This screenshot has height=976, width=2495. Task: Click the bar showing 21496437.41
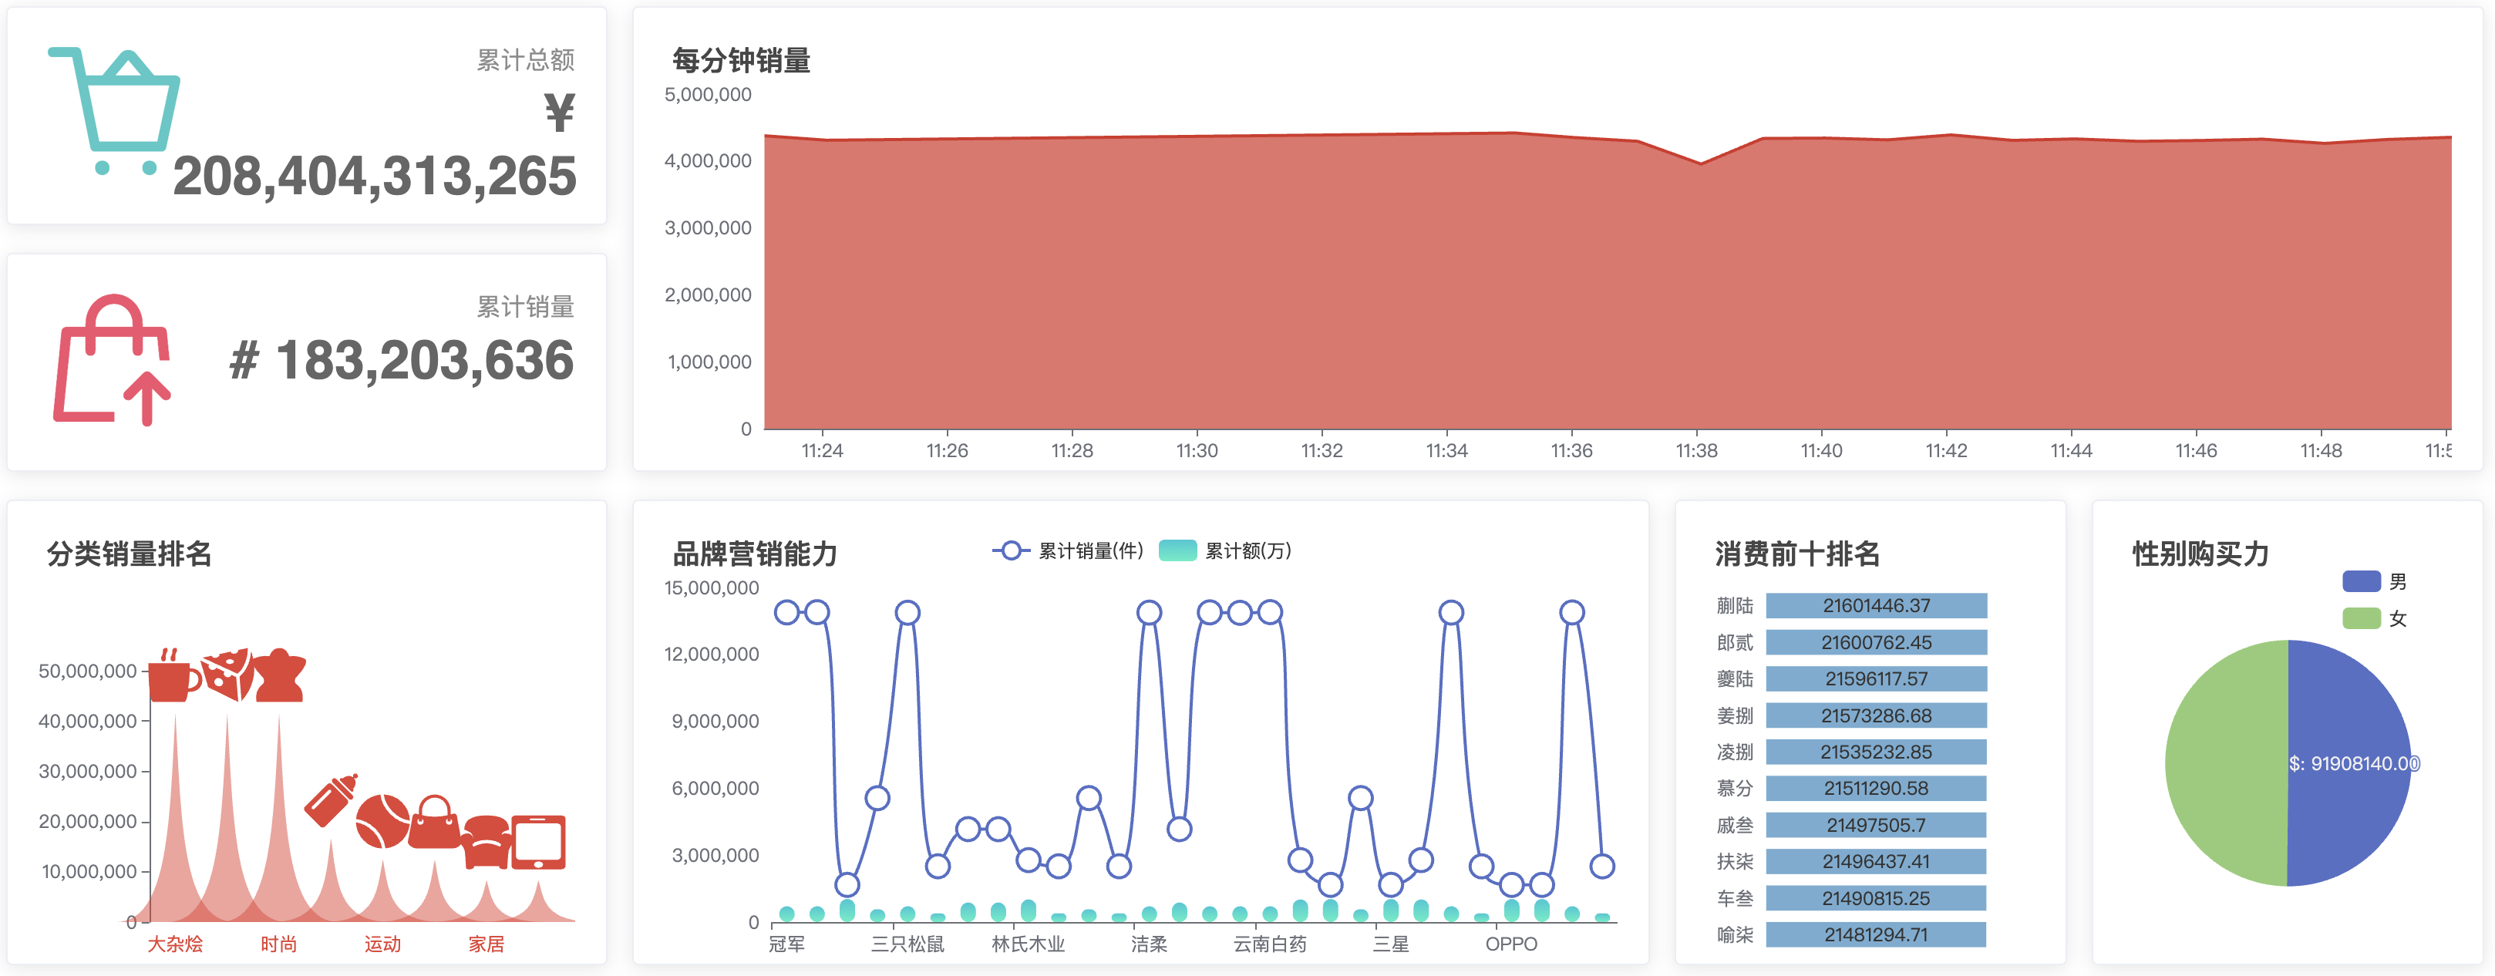[1876, 862]
